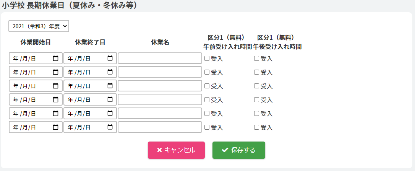This screenshot has width=415, height=171.
Task: Click the second row 休業終了日 date field
Action: click(x=84, y=72)
